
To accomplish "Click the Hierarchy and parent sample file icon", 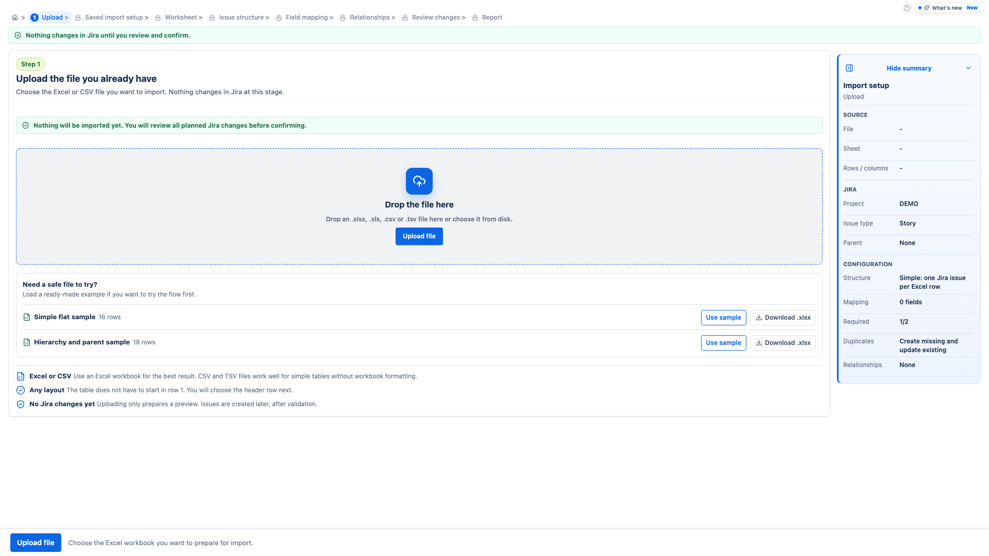I will tap(27, 342).
